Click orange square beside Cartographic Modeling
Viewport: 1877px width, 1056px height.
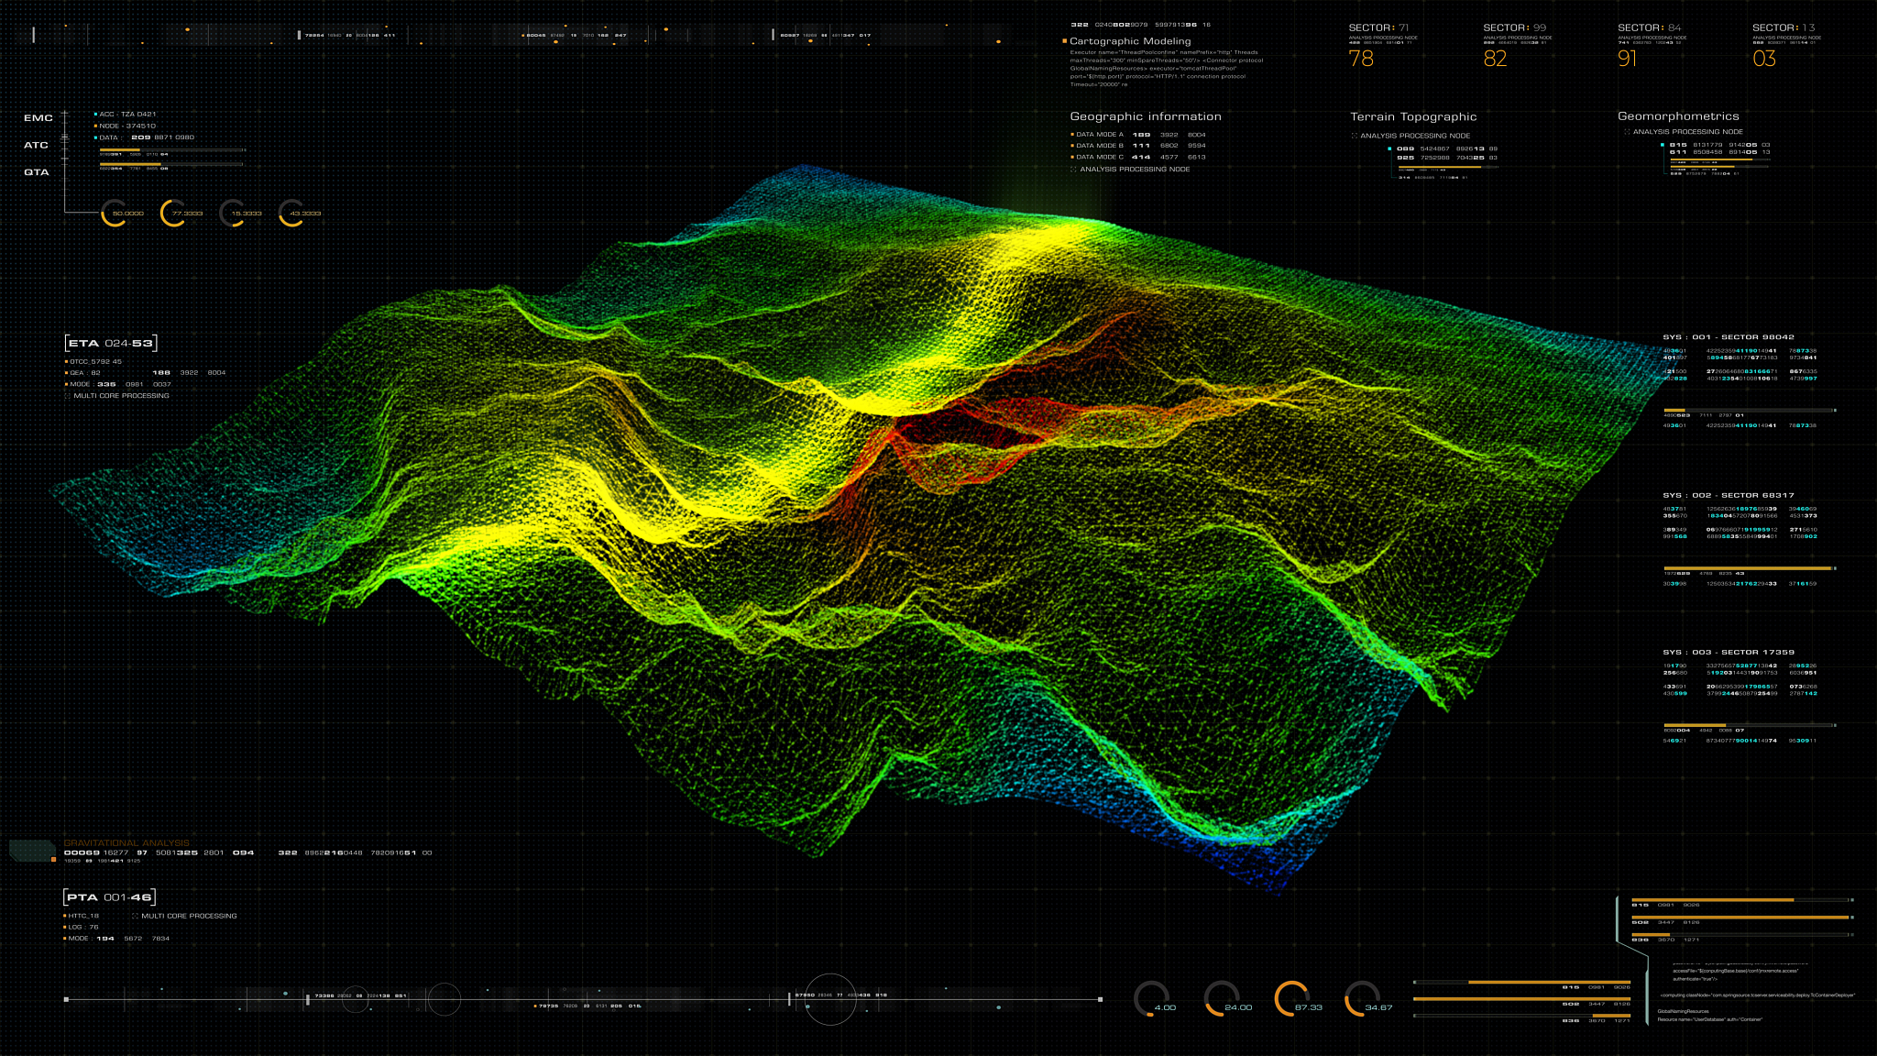[x=1064, y=41]
